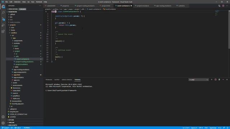This screenshot has width=230, height=129.
Task: Collapse the projects folder
Action: [13, 25]
